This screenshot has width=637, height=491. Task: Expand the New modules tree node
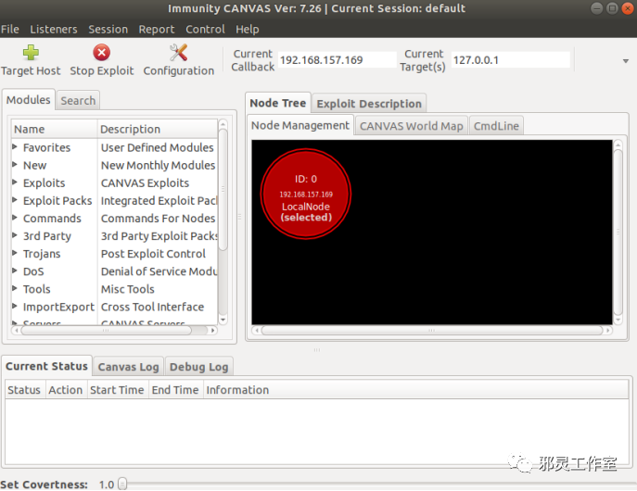pos(15,165)
